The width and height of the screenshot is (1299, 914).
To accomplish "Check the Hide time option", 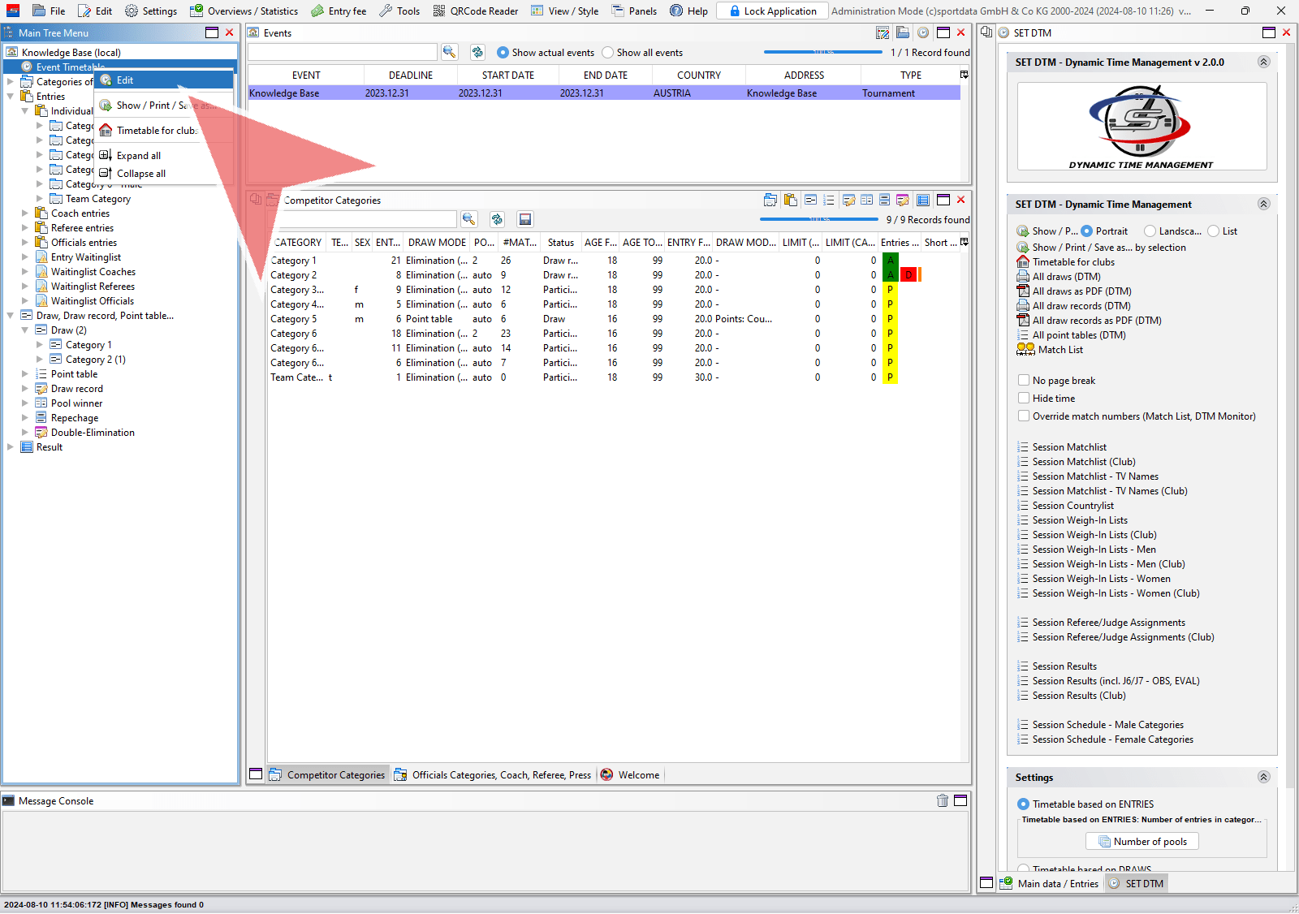I will [x=1024, y=398].
